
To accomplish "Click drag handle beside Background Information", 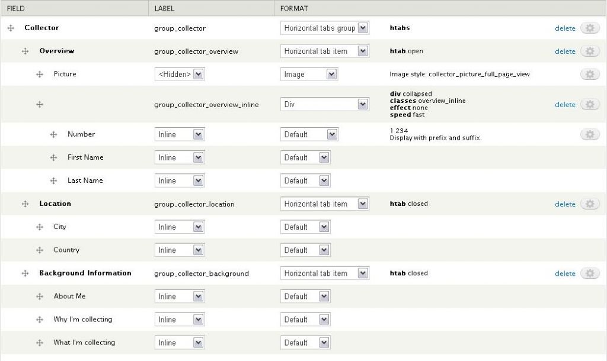I will [x=25, y=273].
